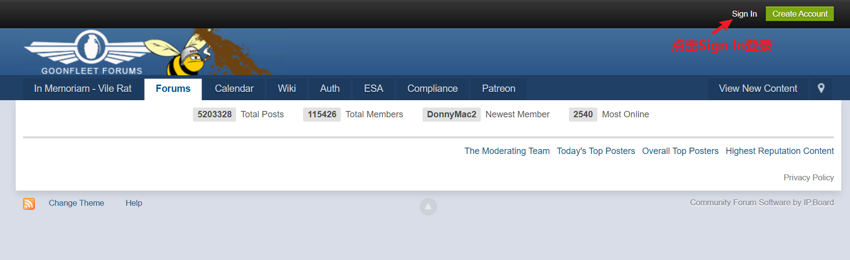Open newest member DonnyMac2 profile
The height and width of the screenshot is (260, 850).
coord(451,114)
